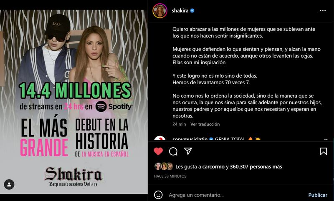Open shakira profile picture story ring
The height and width of the screenshot is (201, 334).
coord(160,11)
